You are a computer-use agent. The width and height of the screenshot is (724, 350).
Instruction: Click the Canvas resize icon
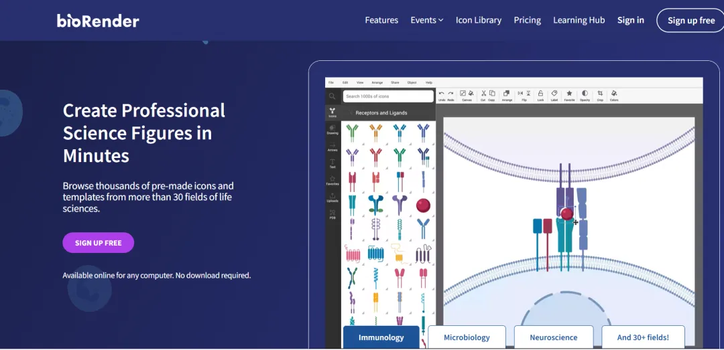tap(463, 93)
